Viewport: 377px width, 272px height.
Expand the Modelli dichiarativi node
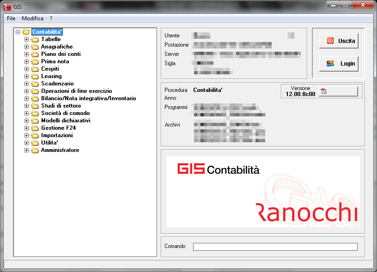[26, 121]
